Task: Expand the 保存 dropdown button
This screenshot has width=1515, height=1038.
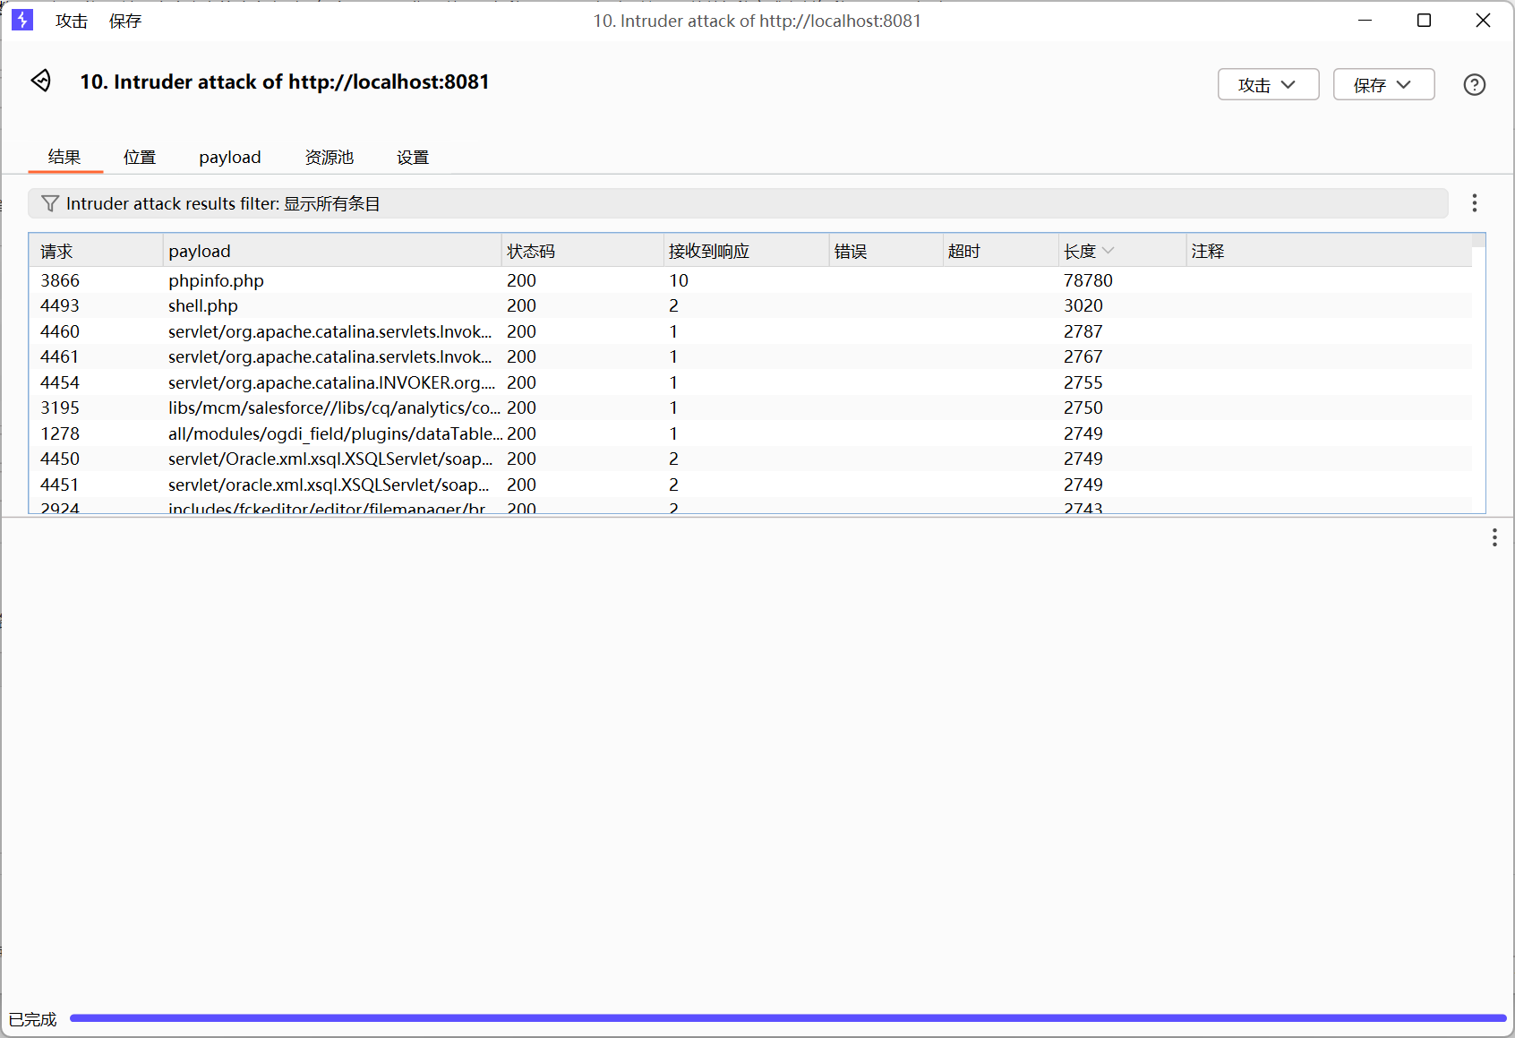Action: coord(1383,85)
